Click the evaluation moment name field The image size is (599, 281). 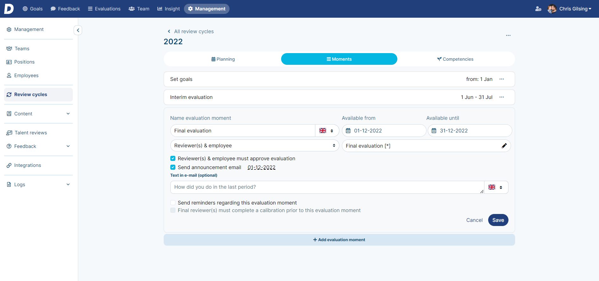(243, 131)
